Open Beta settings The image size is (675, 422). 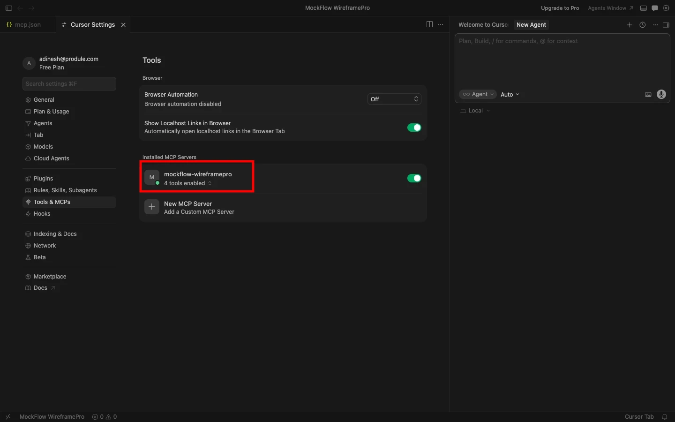(69, 257)
